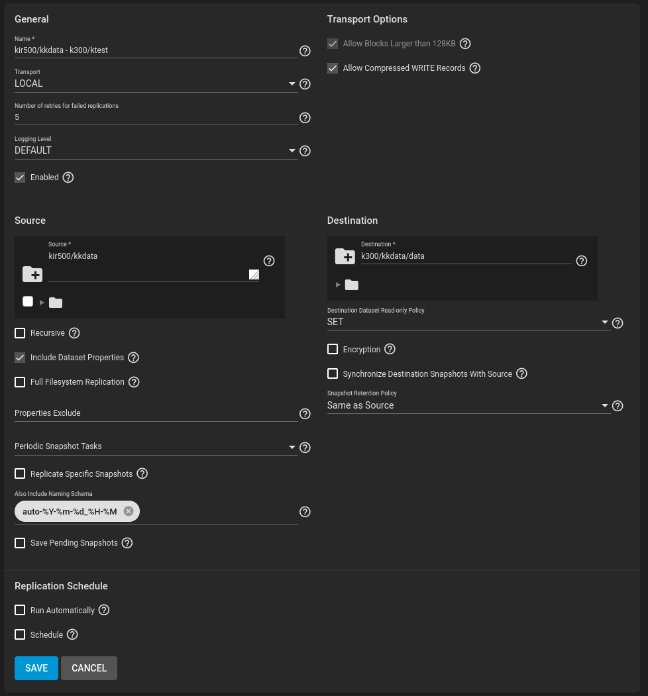
Task: Toggle Synchronize Destination Snapshots With Source
Action: point(333,373)
